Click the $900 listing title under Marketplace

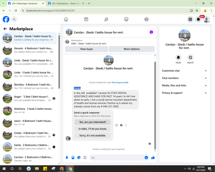[x=89, y=43]
